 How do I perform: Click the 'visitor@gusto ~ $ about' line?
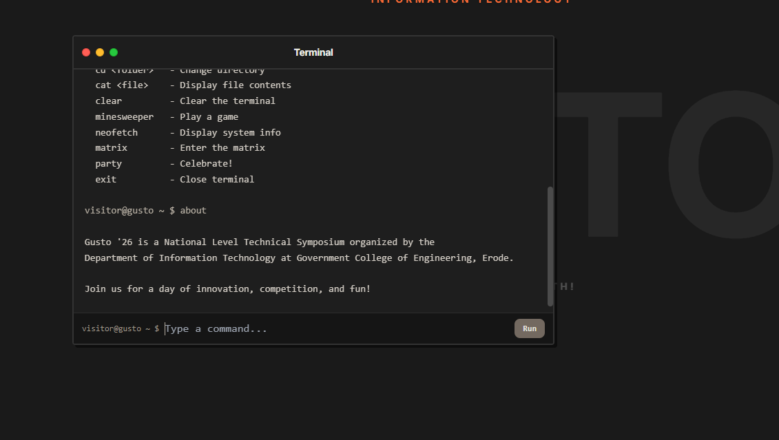point(145,211)
